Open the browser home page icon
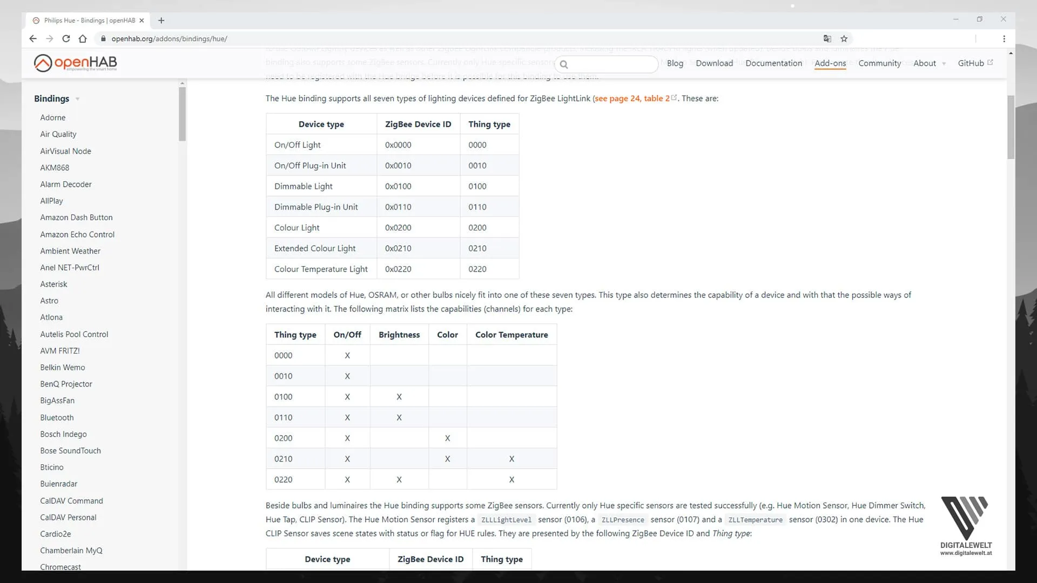 83,38
